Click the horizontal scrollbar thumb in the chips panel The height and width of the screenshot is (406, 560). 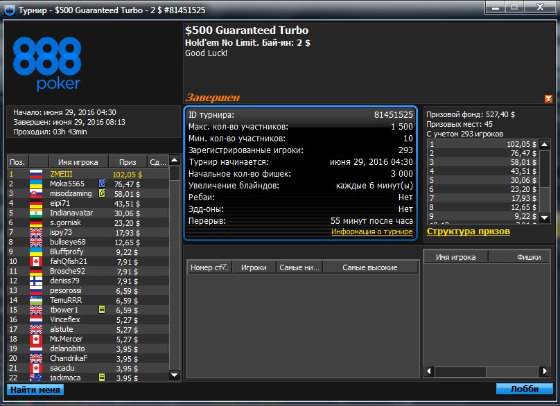(x=460, y=371)
